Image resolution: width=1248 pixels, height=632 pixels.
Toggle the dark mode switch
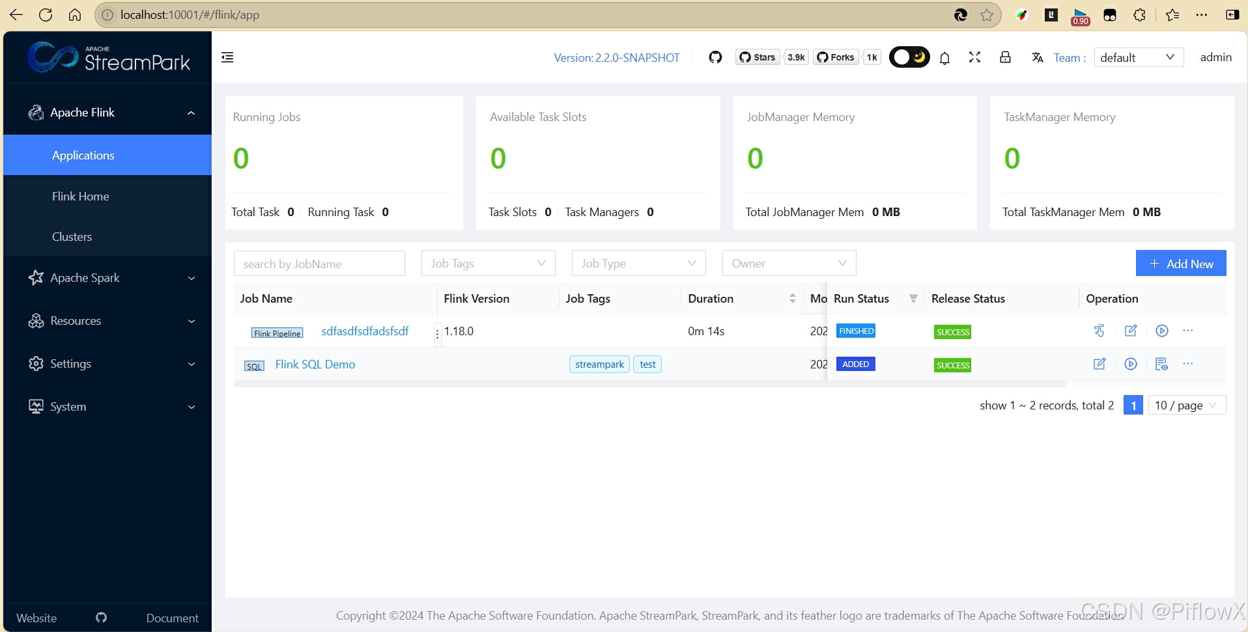pyautogui.click(x=909, y=57)
